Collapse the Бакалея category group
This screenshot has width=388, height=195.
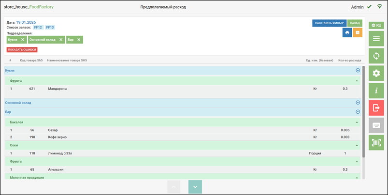pyautogui.click(x=357, y=122)
